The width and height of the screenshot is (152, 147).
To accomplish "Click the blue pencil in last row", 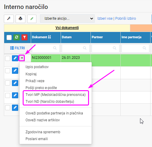I will 15,108.
